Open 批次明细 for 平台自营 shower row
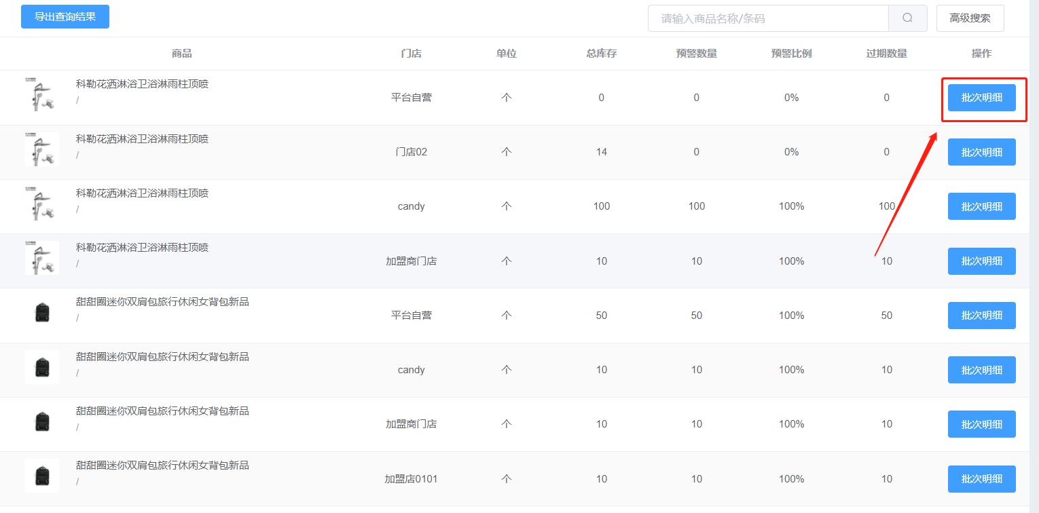 pyautogui.click(x=981, y=98)
